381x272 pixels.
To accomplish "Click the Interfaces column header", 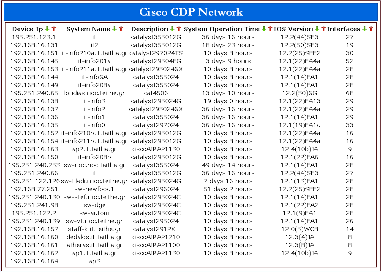I will (343, 29).
